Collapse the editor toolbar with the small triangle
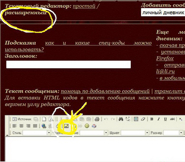This screenshot has width=185, height=162. (x=7, y=135)
